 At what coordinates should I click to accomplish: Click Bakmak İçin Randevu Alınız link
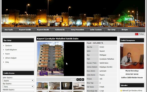[x=132, y=90]
